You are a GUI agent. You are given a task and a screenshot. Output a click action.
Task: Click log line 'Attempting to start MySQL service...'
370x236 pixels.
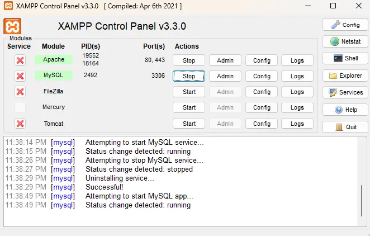point(144,142)
